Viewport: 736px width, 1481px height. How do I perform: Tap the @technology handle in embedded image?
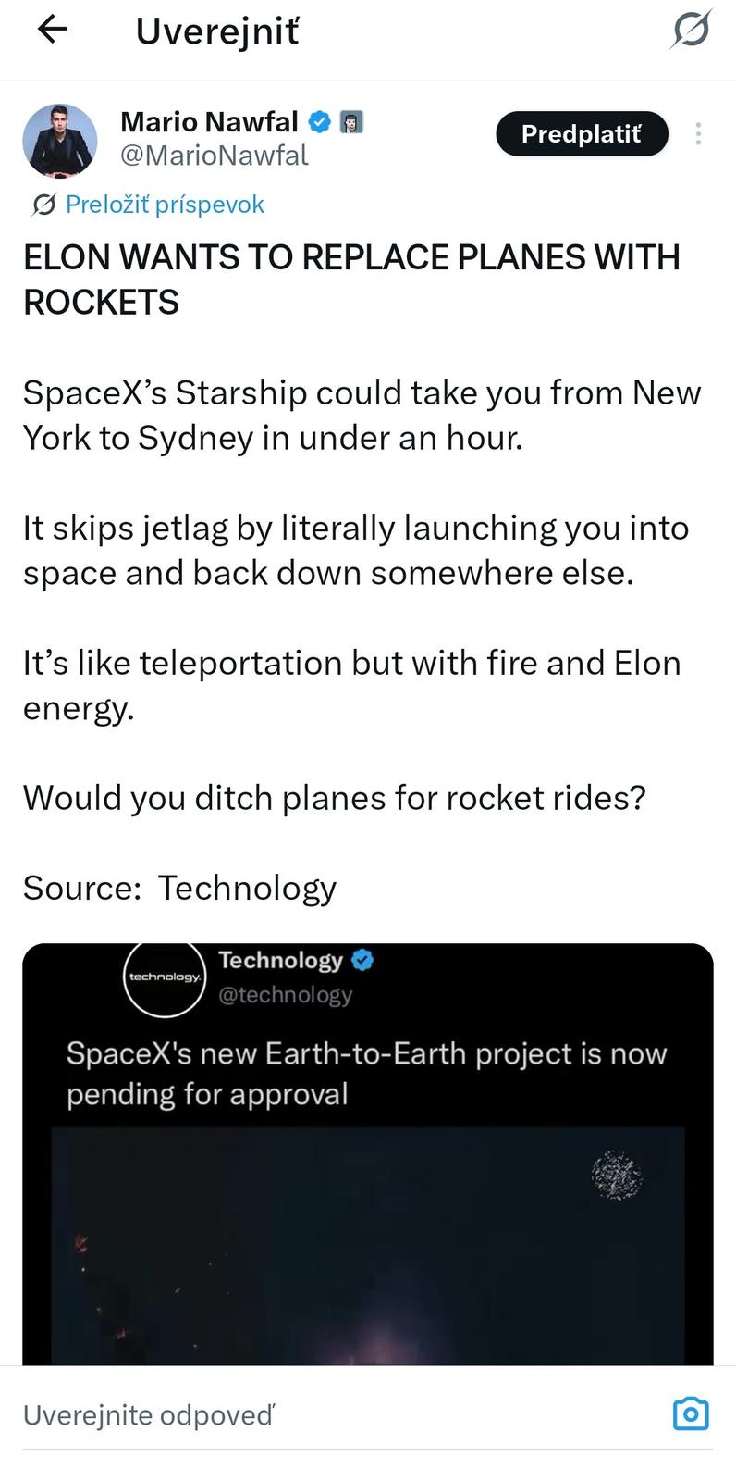tap(285, 995)
